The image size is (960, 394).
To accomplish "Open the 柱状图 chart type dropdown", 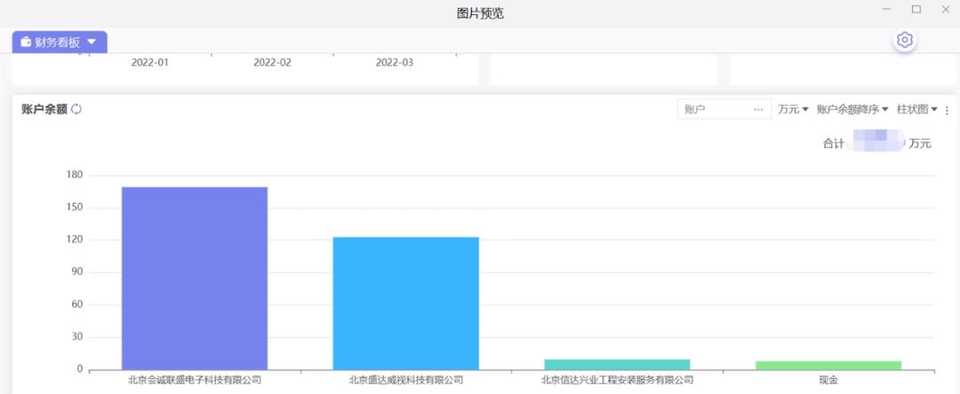I will click(917, 109).
